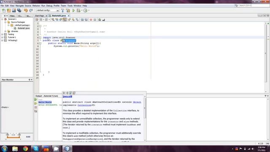Collapse the default package node

pos(8,25)
